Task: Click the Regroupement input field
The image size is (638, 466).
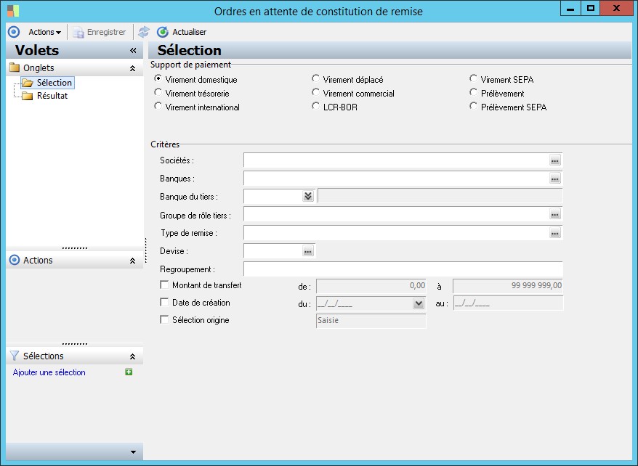Action: pyautogui.click(x=403, y=269)
